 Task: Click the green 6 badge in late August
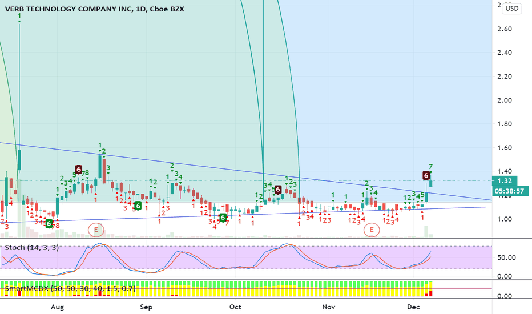[138, 206]
